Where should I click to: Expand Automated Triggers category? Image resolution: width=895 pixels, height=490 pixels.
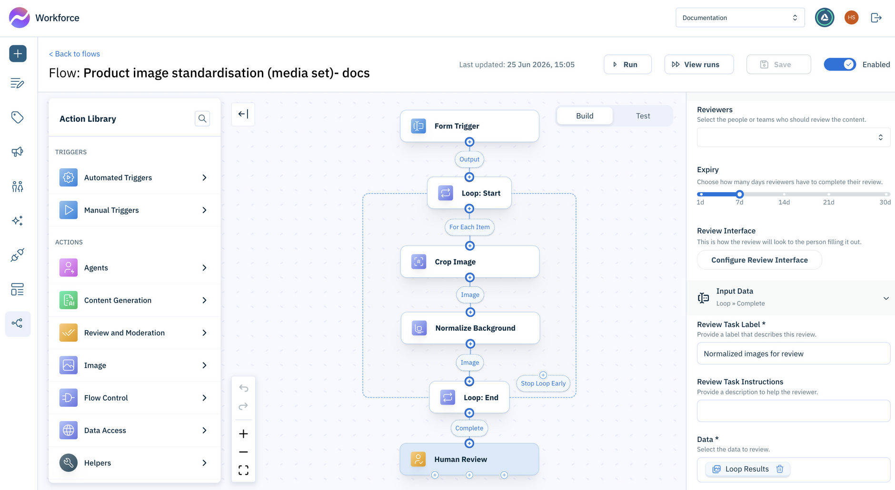pyautogui.click(x=135, y=177)
